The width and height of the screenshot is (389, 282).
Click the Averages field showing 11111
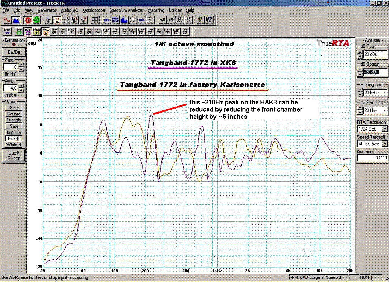[x=373, y=158]
